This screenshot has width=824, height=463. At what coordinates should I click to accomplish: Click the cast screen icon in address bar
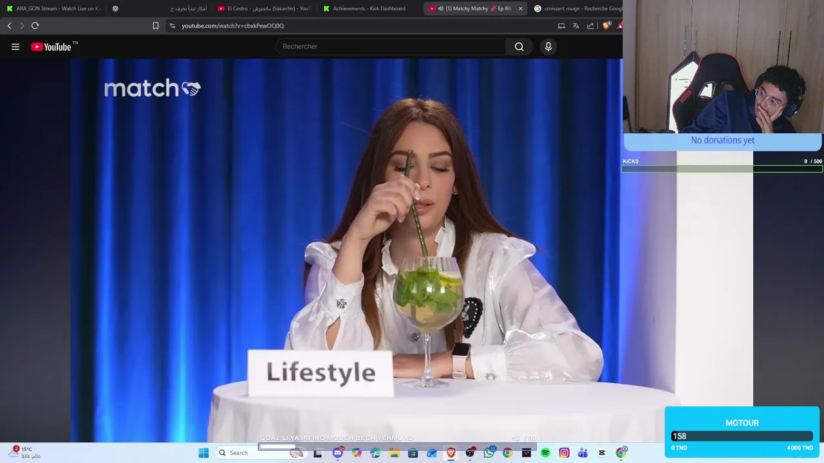pos(561,26)
